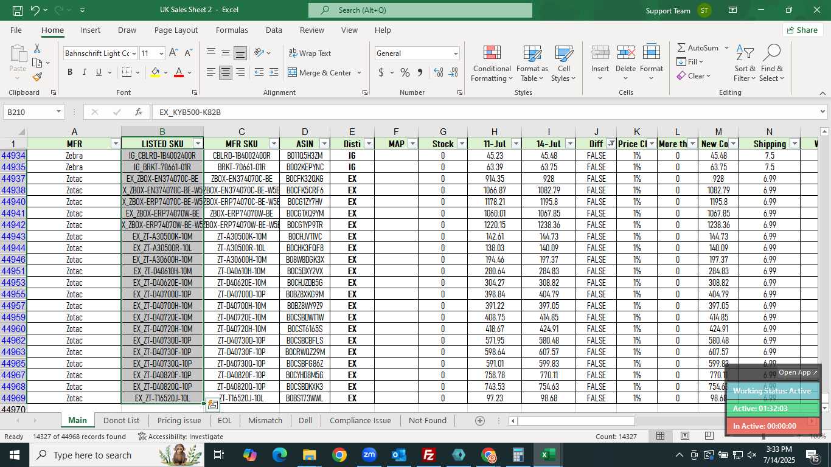Screen dimensions: 831x467
Task: Apply Percent Style format
Action: 405,72
